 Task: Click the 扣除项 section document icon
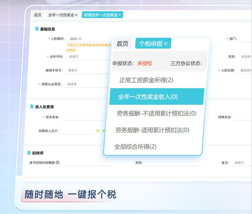pos(29,153)
